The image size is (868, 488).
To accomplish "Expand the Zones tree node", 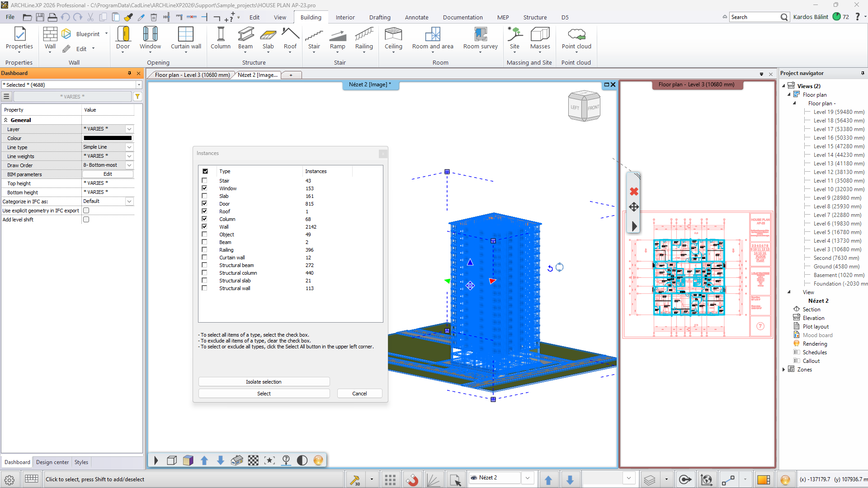I will (783, 370).
